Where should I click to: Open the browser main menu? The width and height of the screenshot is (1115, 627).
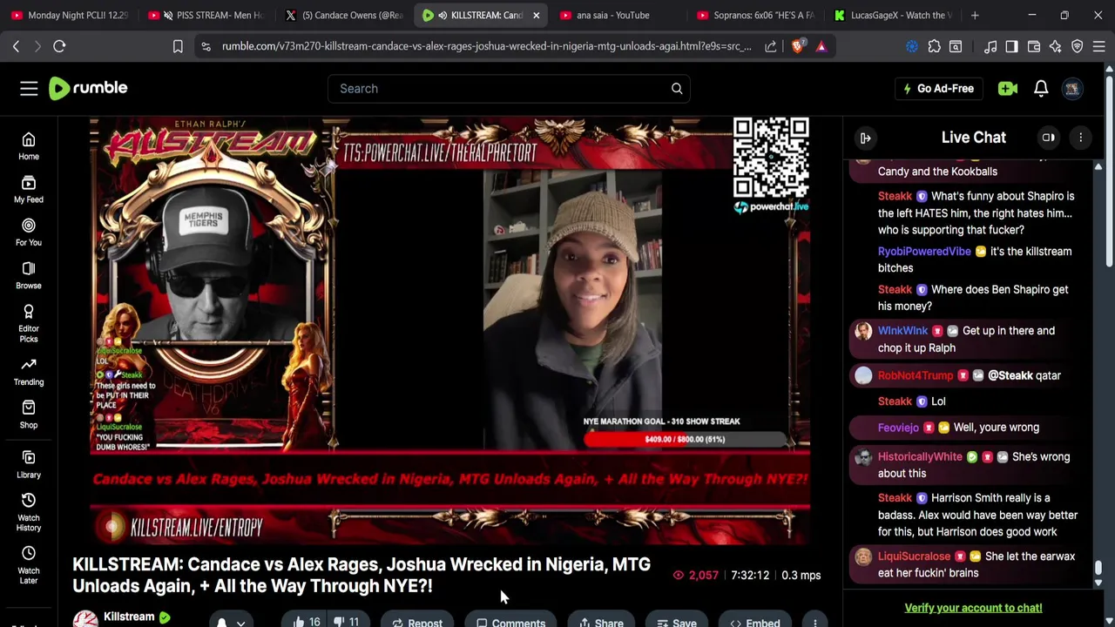pos(1099,46)
